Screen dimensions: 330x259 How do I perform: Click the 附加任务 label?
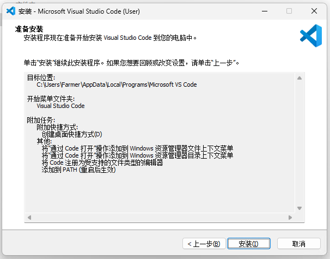41,120
